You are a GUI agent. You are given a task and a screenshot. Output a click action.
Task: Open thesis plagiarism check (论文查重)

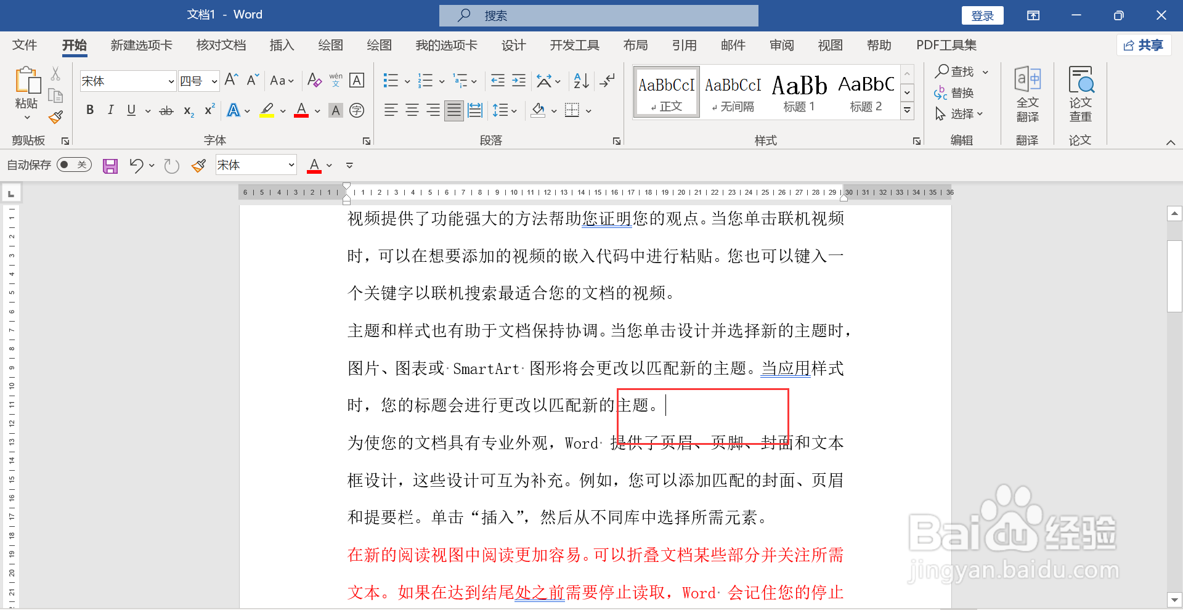[1081, 94]
